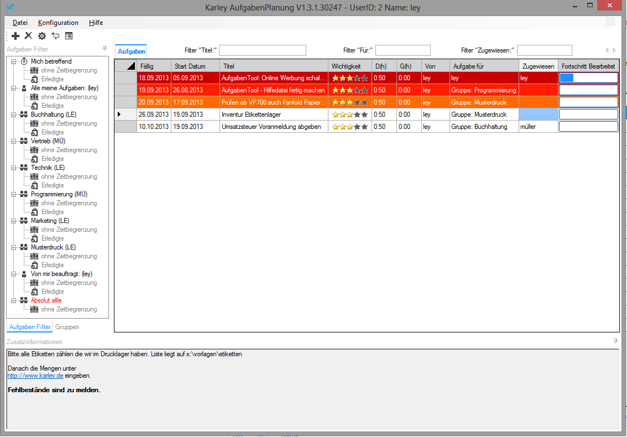Collapse the Marketing (LE) node

coord(13,221)
